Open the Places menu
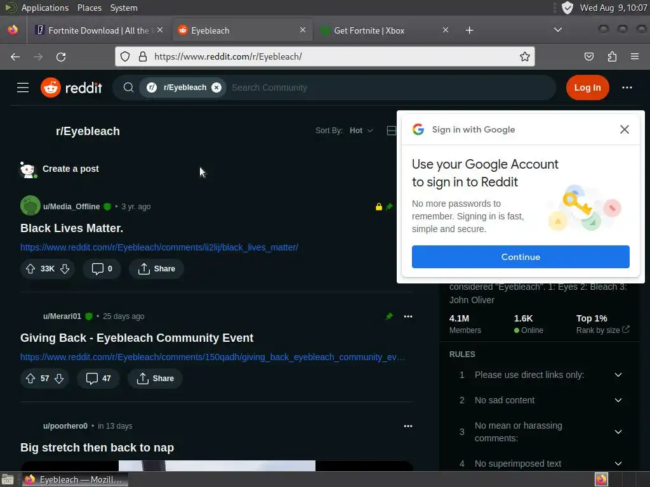The image size is (650, 487). (89, 8)
